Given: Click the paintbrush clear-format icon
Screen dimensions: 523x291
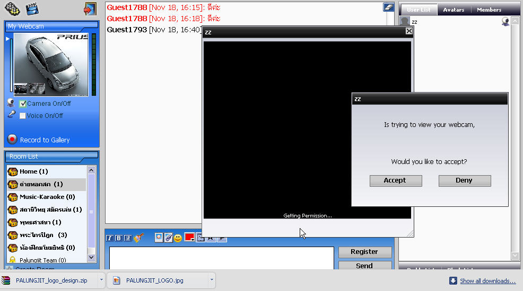Looking at the screenshot, I should [x=139, y=238].
